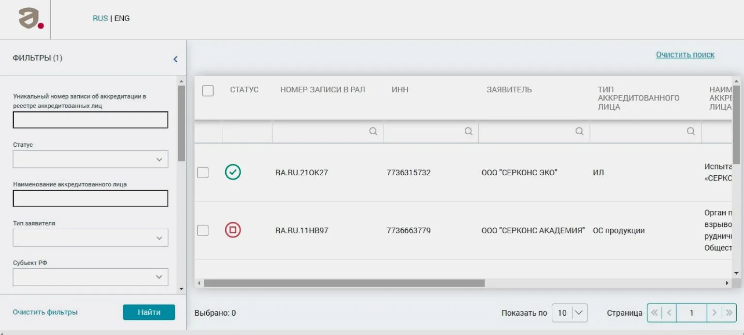The height and width of the screenshot is (335, 744).
Task: Check the box for RA.RU.11НВ97 row
Action: [203, 230]
